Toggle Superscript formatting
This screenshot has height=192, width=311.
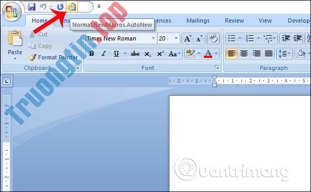(160, 54)
